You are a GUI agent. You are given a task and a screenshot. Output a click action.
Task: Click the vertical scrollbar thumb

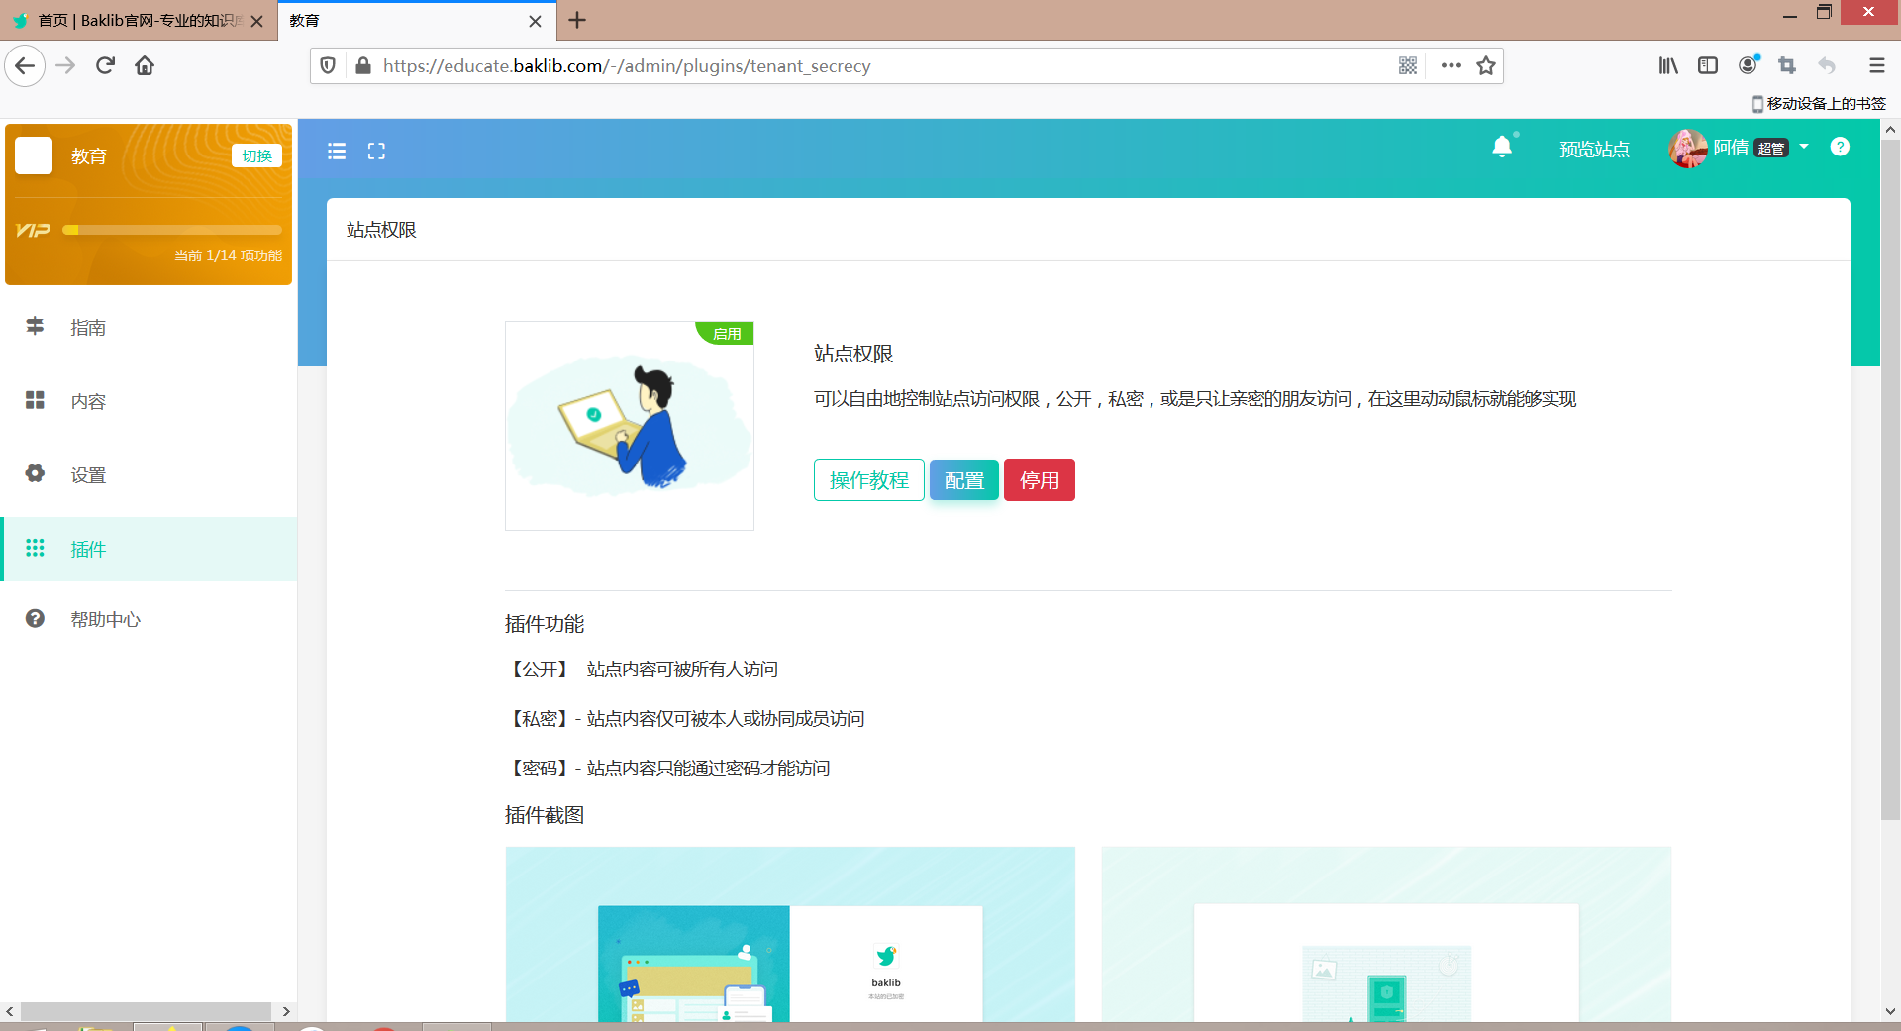1890,480
